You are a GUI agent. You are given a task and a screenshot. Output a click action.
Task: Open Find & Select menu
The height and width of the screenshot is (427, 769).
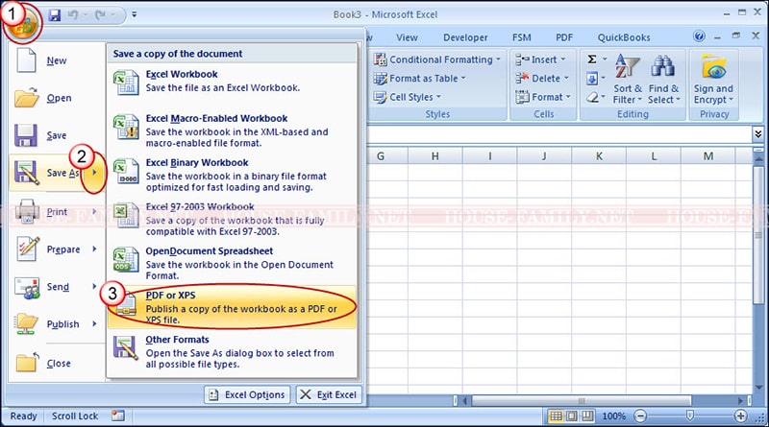pyautogui.click(x=663, y=80)
